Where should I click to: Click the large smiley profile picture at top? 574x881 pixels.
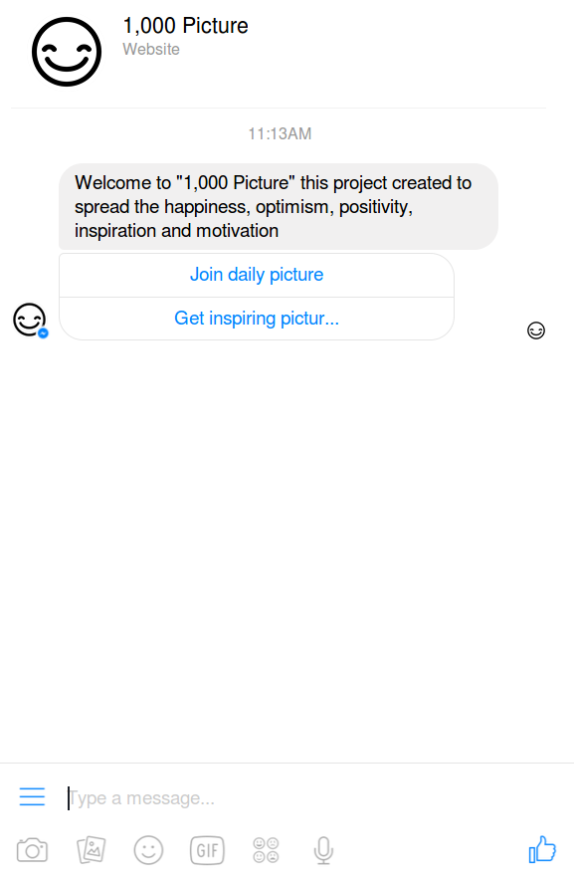click(x=67, y=51)
